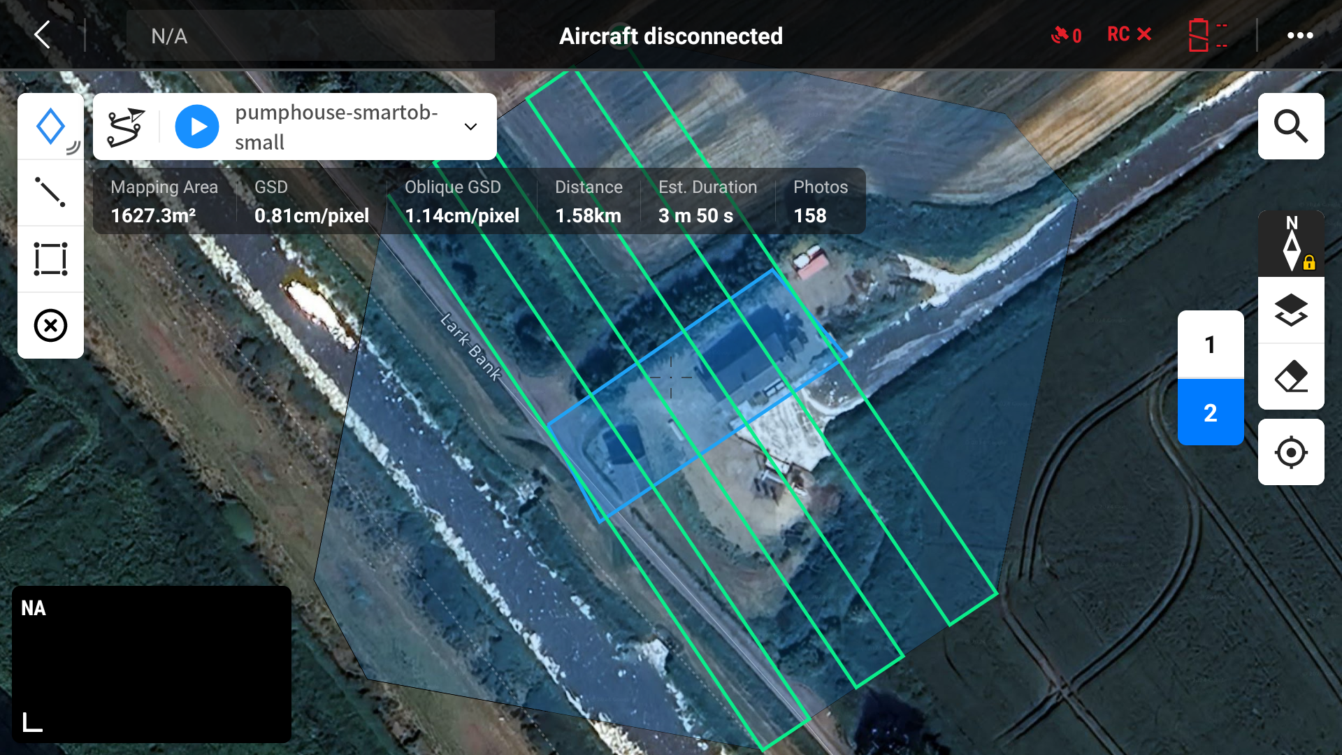
Task: Open the map search magnifier
Action: coord(1290,127)
